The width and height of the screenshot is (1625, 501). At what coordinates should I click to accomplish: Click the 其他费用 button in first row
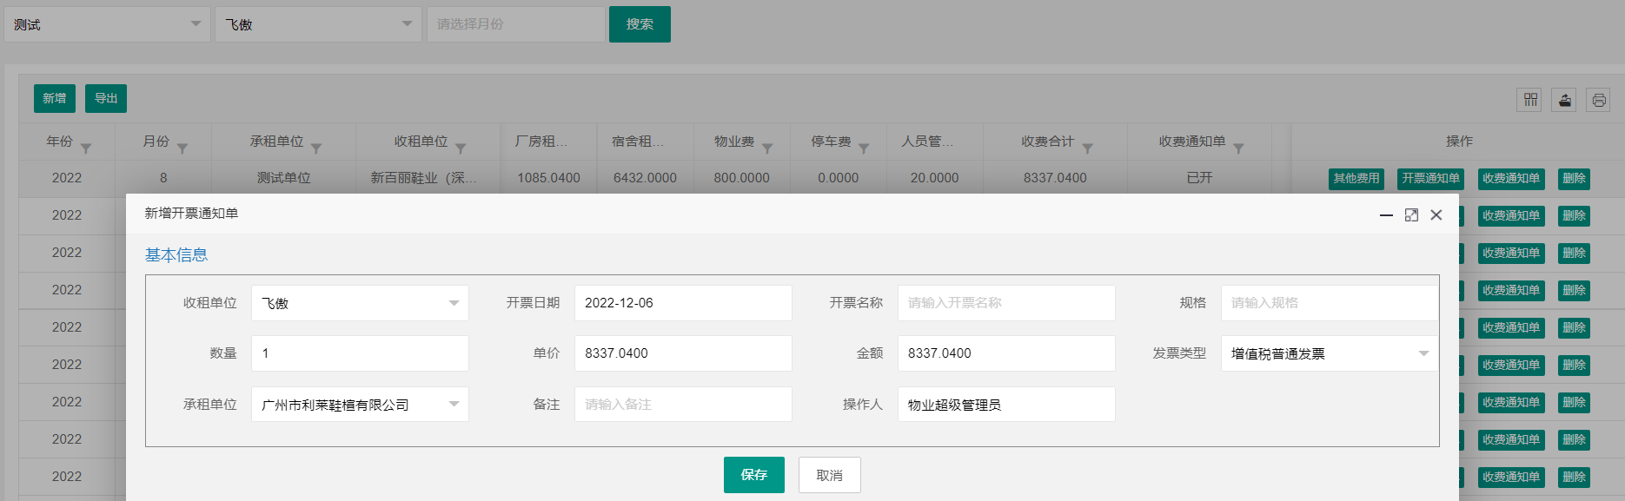[x=1356, y=178]
